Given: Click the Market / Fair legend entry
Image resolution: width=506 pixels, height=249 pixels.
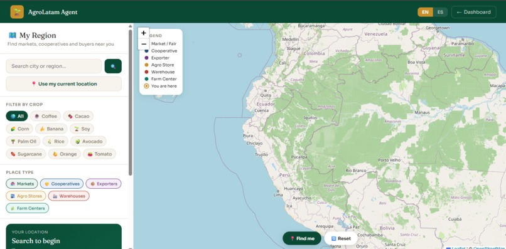Looking at the screenshot, I should tap(164, 43).
